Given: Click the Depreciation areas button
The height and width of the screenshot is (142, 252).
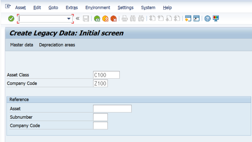Looking at the screenshot, I should pos(57,45).
